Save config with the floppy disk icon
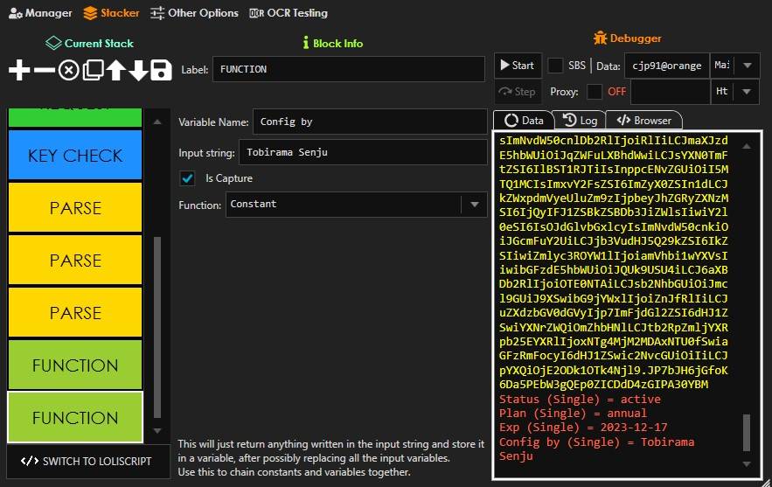The width and height of the screenshot is (772, 487). (x=161, y=71)
